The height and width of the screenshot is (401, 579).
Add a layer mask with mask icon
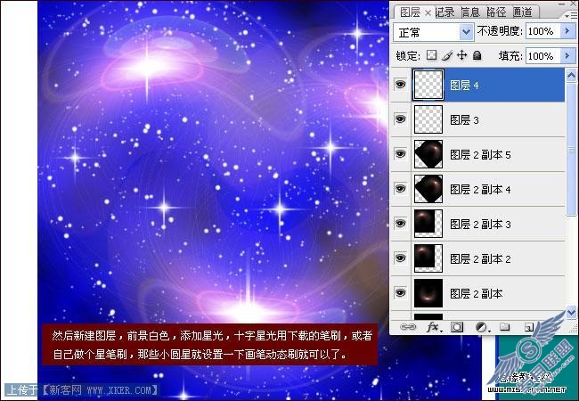pyautogui.click(x=457, y=327)
